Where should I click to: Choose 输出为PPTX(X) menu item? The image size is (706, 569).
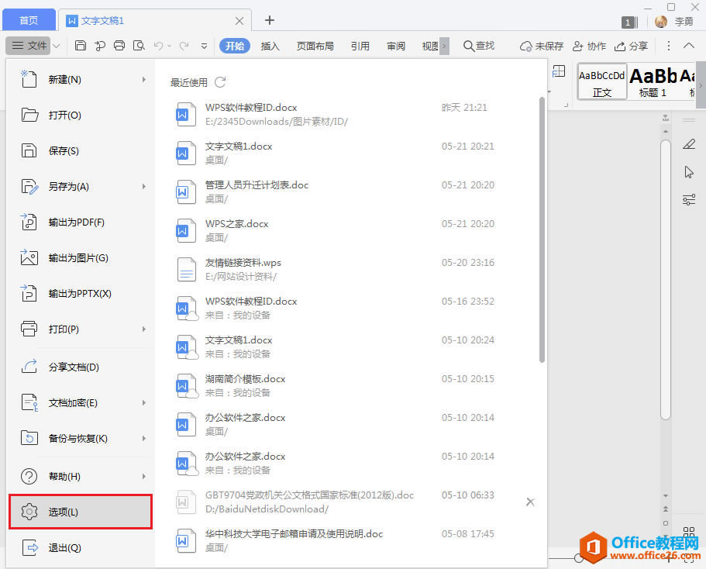click(81, 294)
